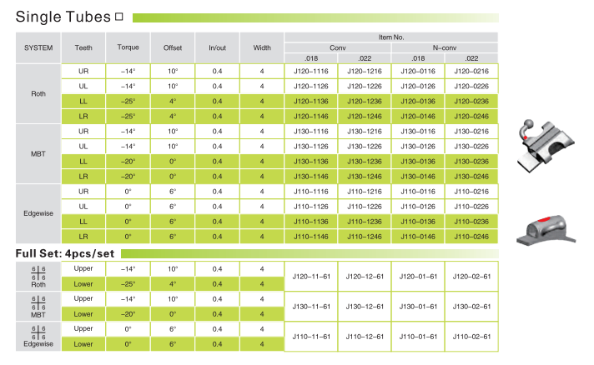Click the Roth LL teeth cell
The height and width of the screenshot is (365, 594).
point(83,102)
